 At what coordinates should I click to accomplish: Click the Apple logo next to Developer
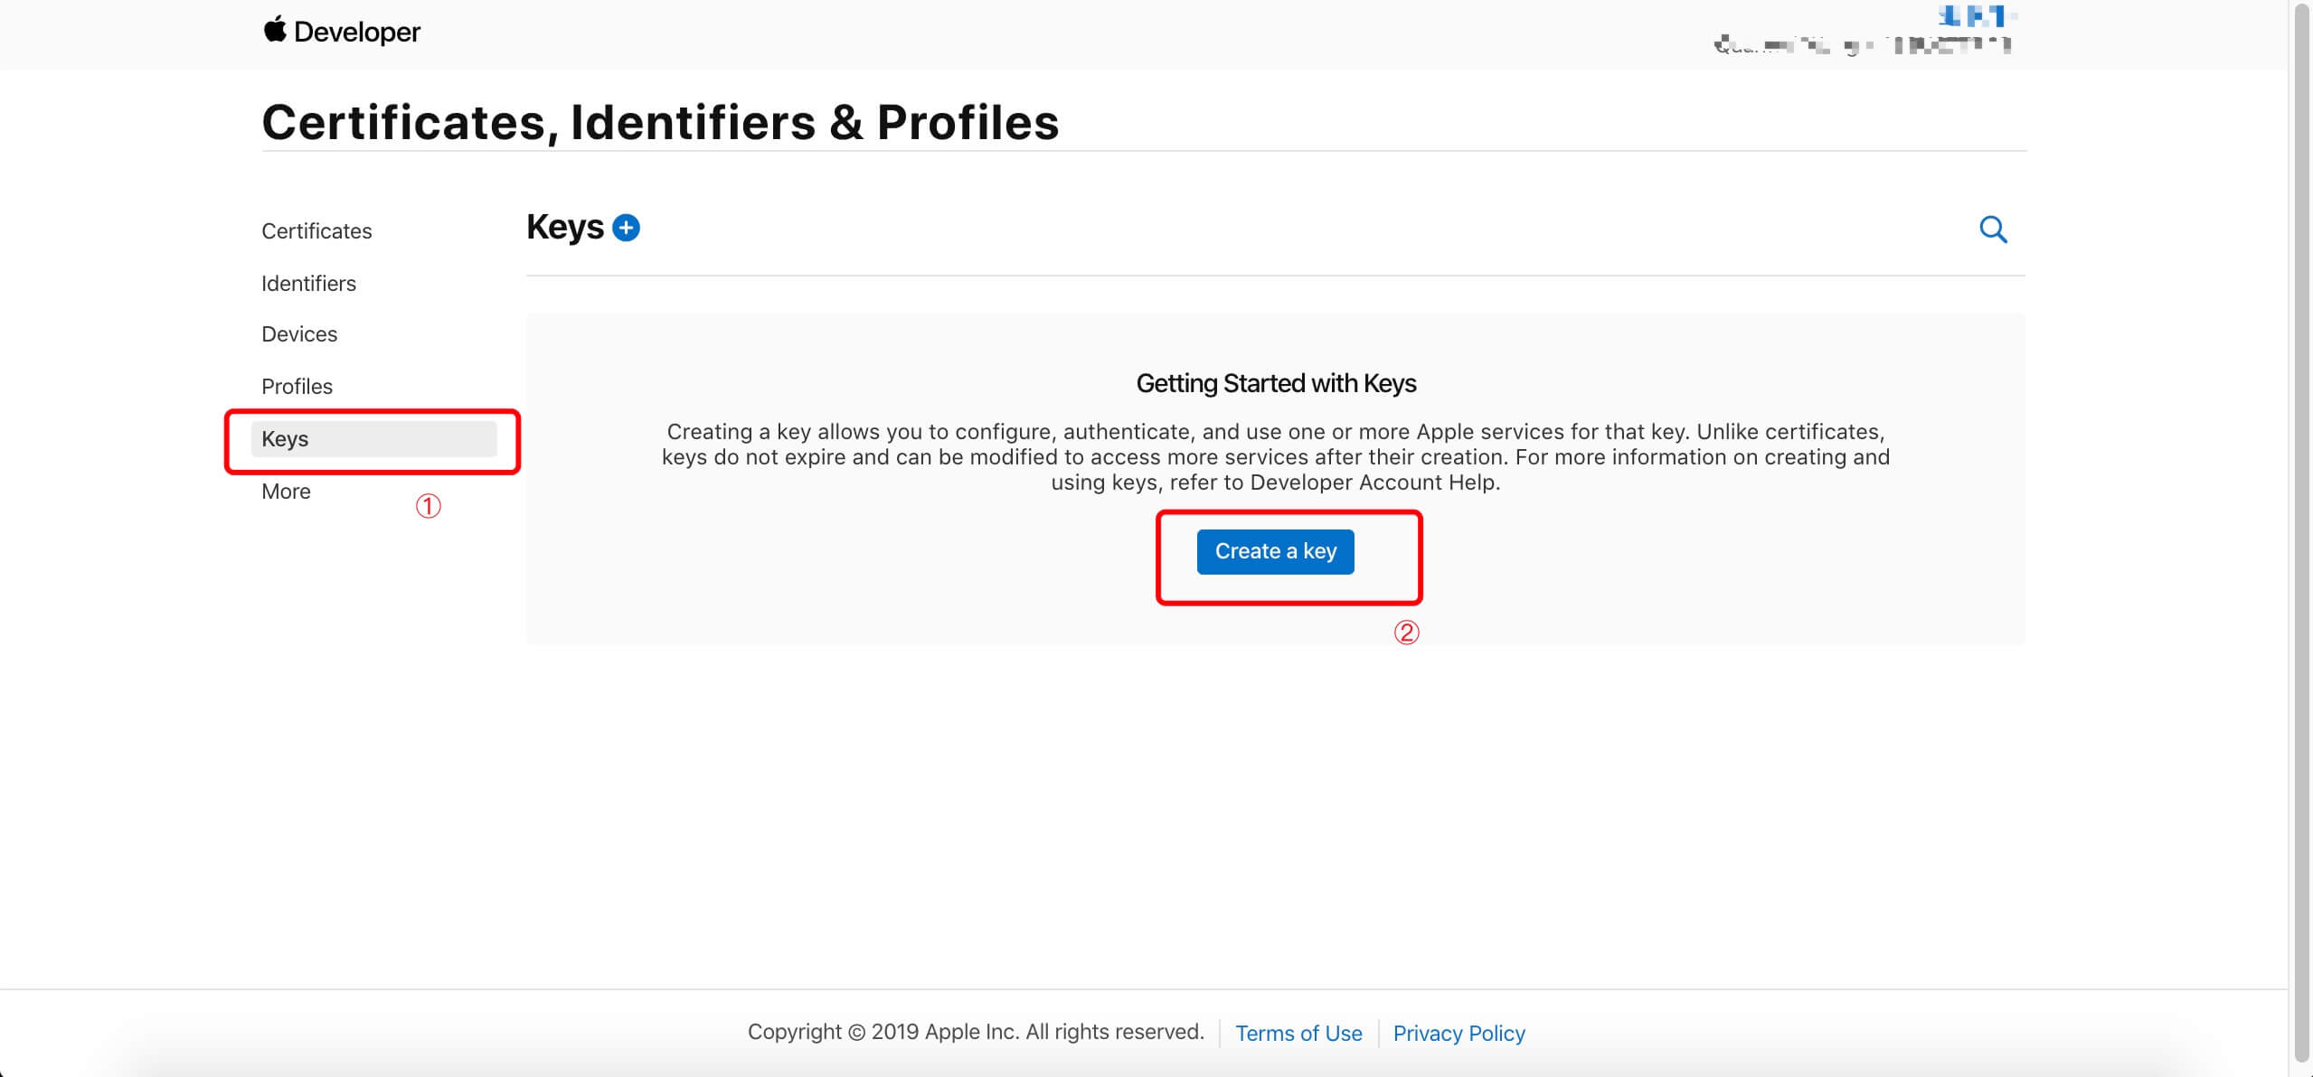click(x=274, y=30)
